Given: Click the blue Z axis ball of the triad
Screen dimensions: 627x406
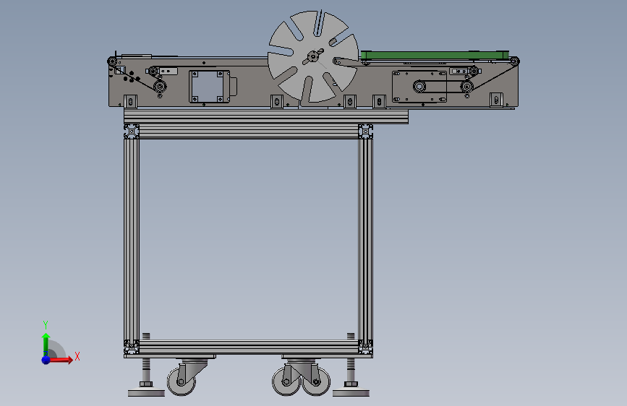Looking at the screenshot, I should click(46, 360).
